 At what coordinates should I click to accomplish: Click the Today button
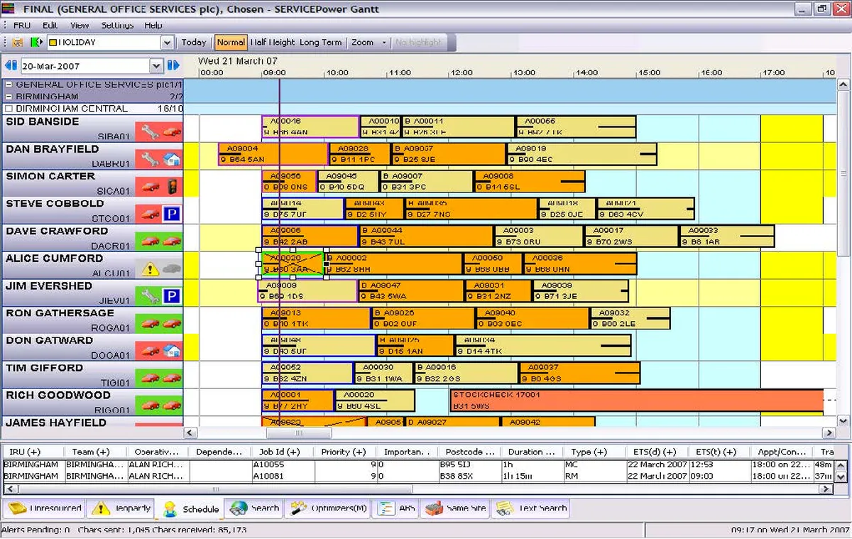(x=193, y=43)
